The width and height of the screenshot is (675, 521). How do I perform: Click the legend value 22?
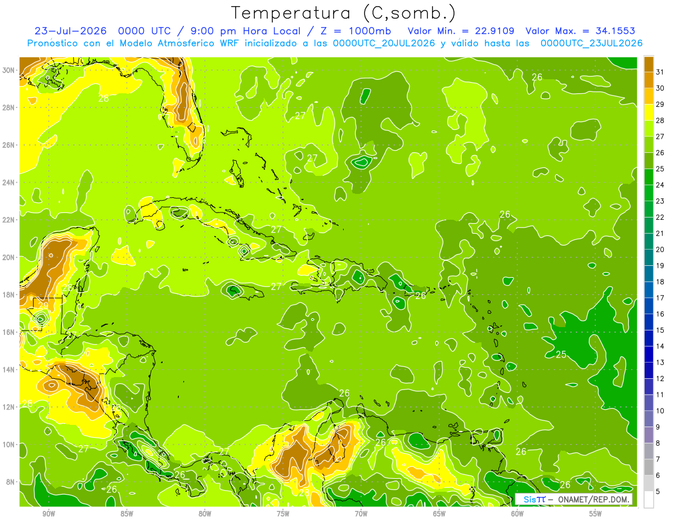point(660,217)
